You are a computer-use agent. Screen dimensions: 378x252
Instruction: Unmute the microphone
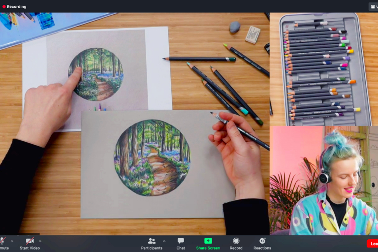point(2,241)
